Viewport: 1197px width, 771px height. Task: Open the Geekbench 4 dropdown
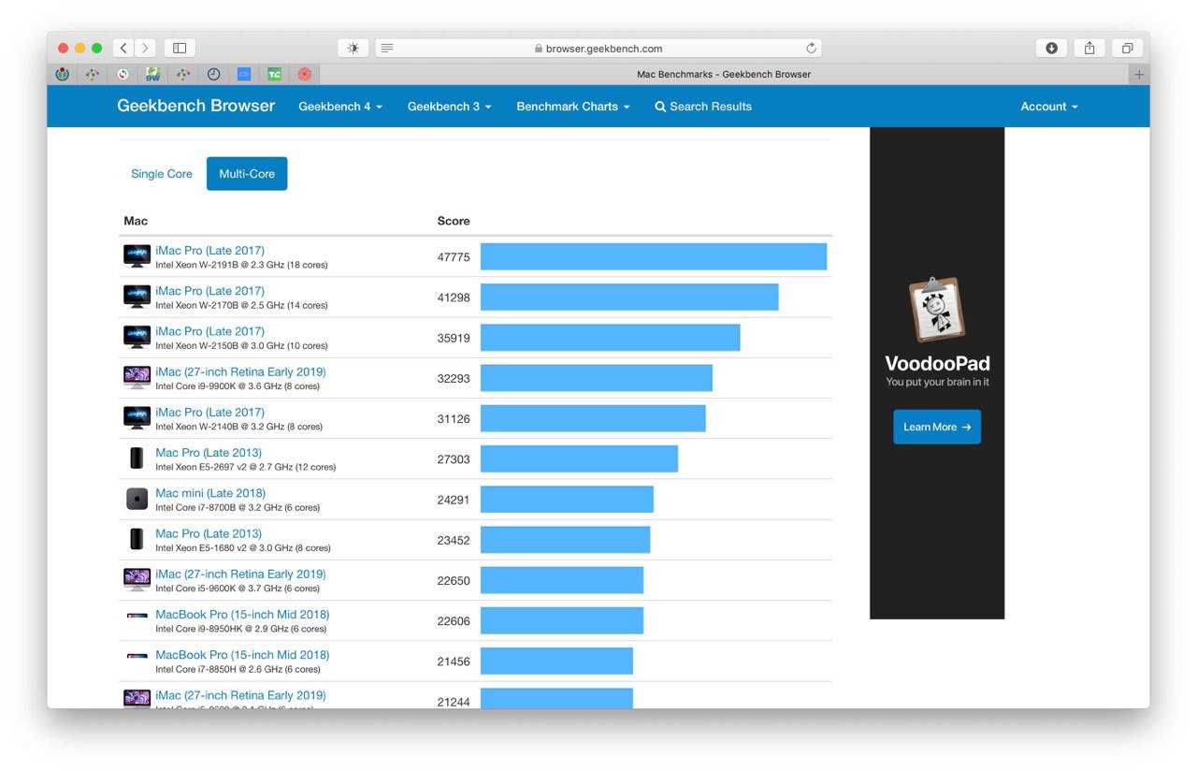pyautogui.click(x=339, y=106)
